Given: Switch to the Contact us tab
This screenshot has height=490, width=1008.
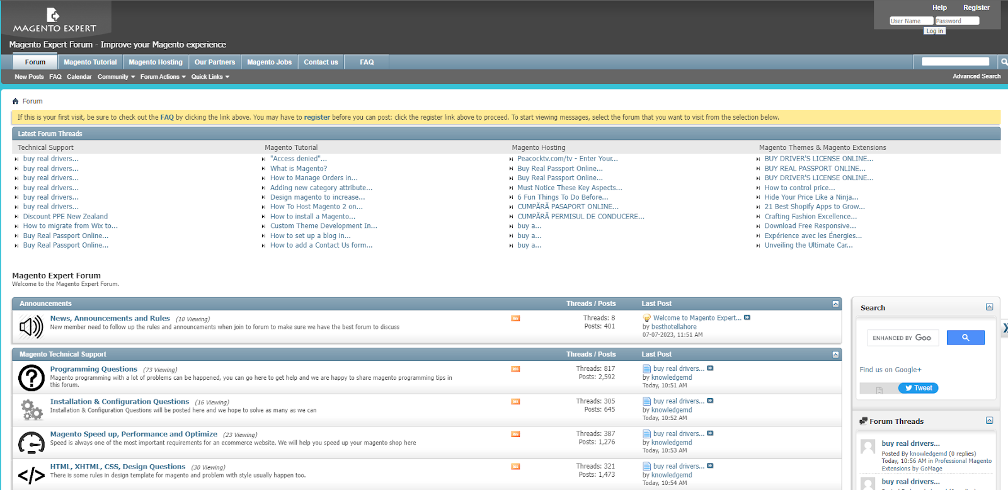Looking at the screenshot, I should (x=321, y=62).
